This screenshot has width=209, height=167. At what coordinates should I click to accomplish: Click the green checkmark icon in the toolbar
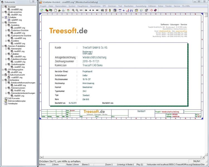point(42,10)
